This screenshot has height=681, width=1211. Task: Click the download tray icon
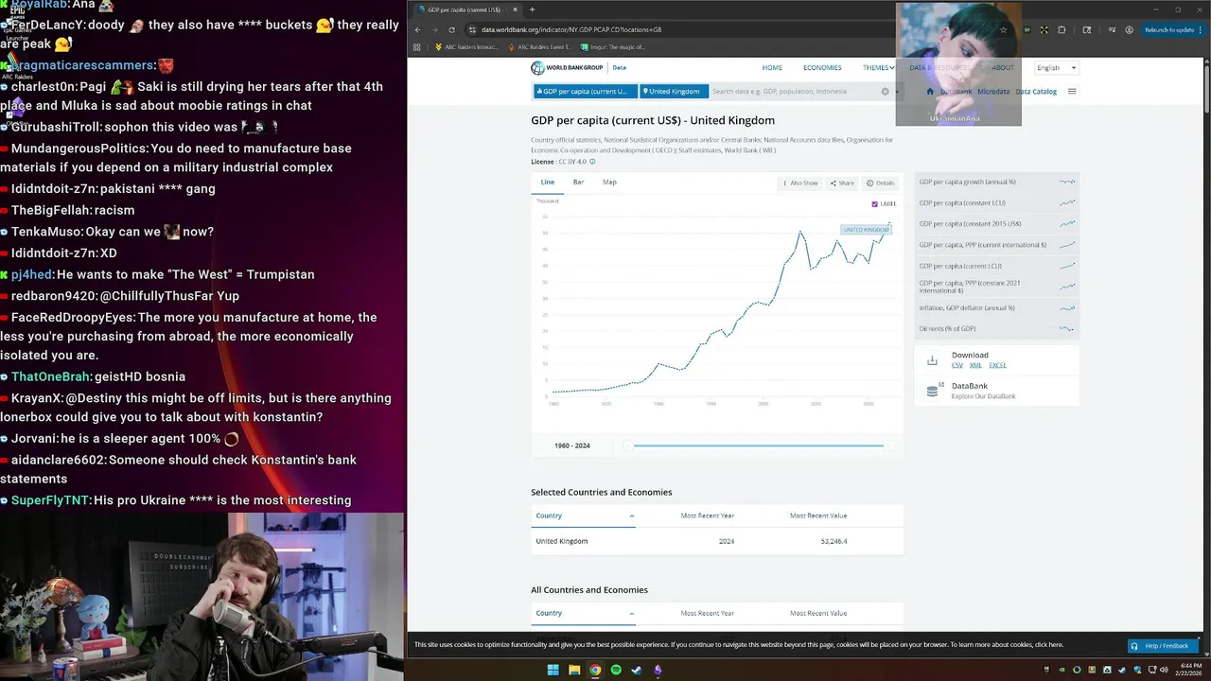pyautogui.click(x=932, y=359)
